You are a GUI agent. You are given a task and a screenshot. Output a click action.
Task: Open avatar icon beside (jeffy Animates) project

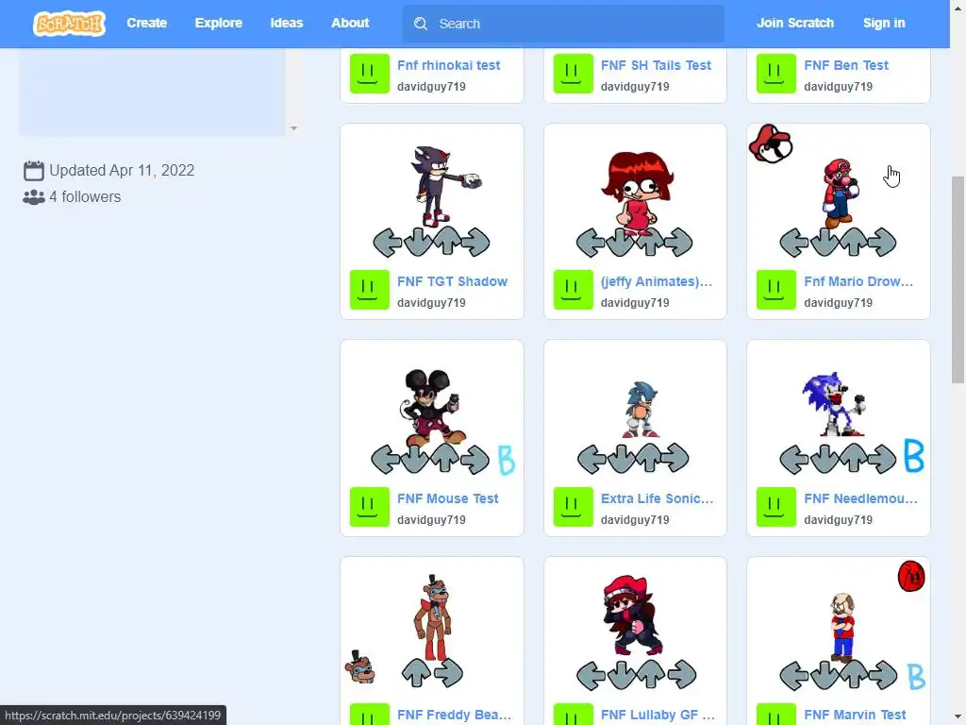point(573,290)
